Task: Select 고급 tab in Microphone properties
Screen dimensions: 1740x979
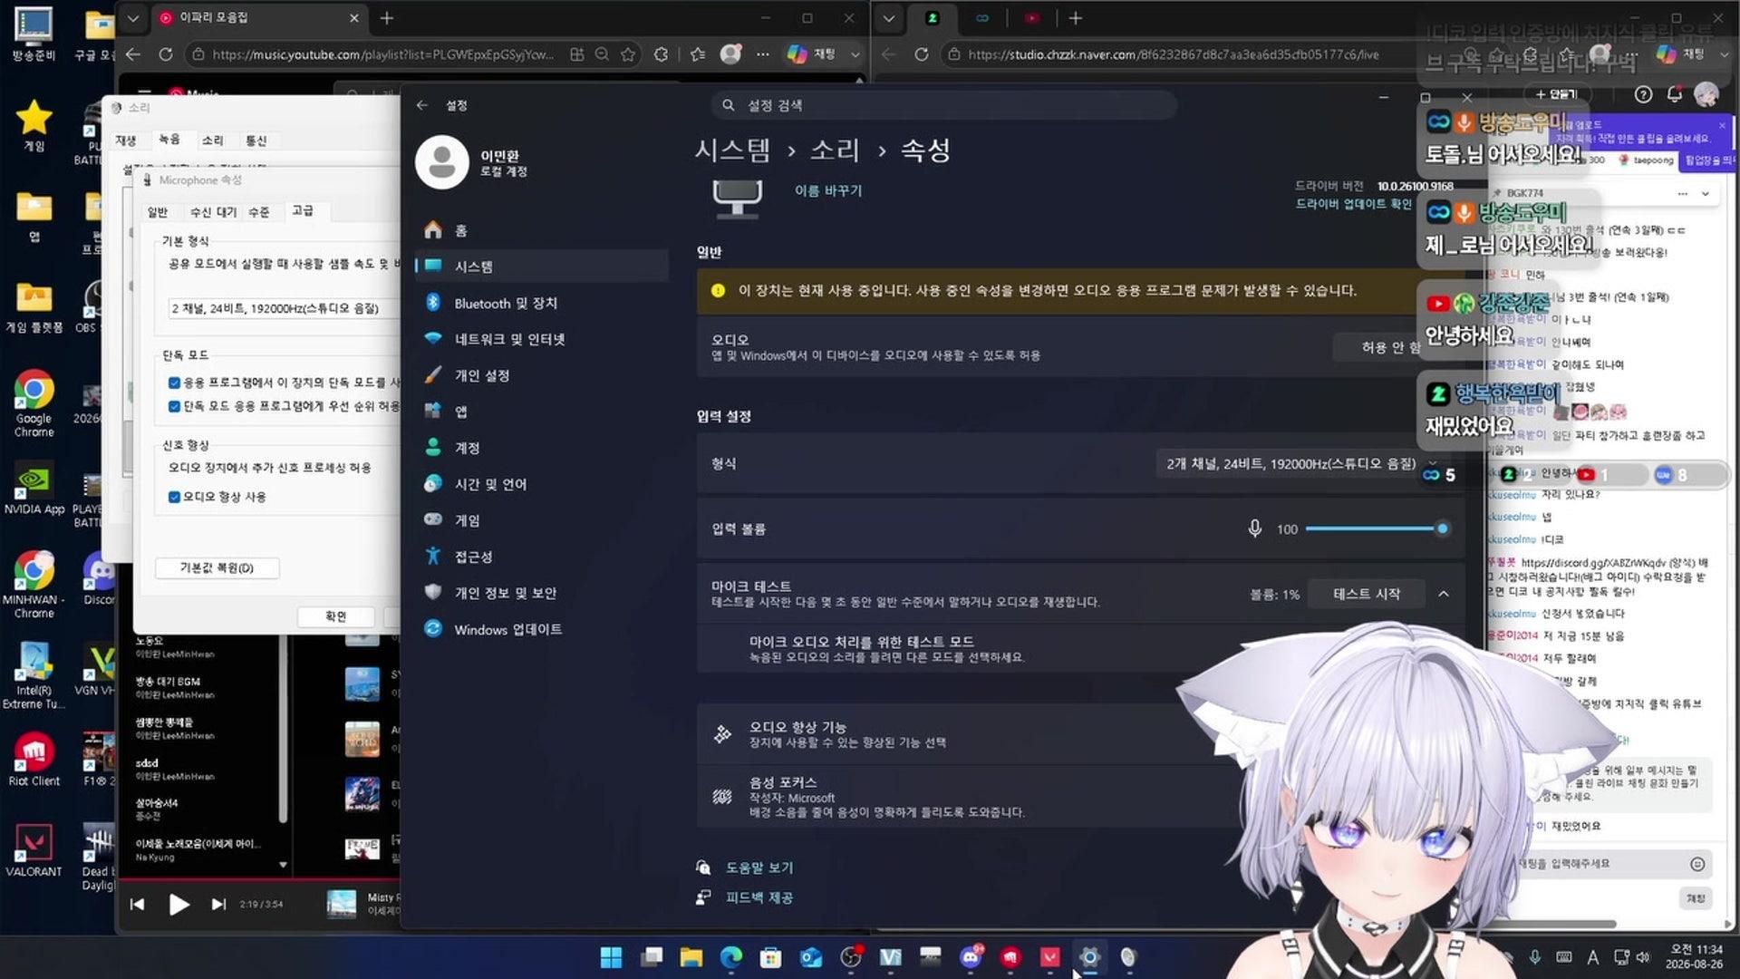Action: point(303,210)
